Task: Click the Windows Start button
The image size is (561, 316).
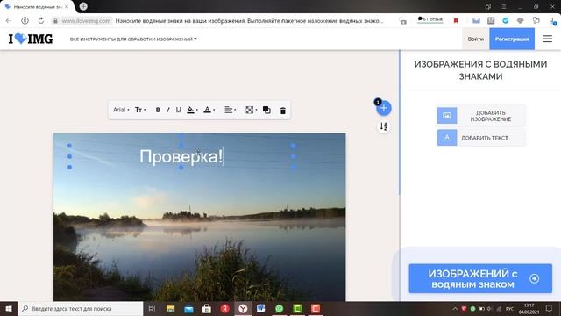Action: (9, 308)
